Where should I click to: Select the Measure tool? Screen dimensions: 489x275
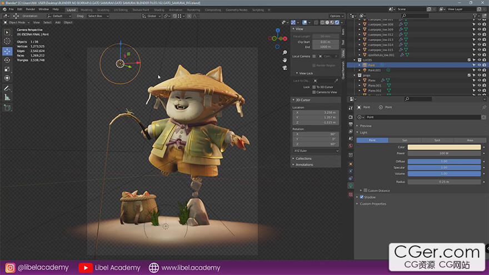pyautogui.click(x=7, y=98)
